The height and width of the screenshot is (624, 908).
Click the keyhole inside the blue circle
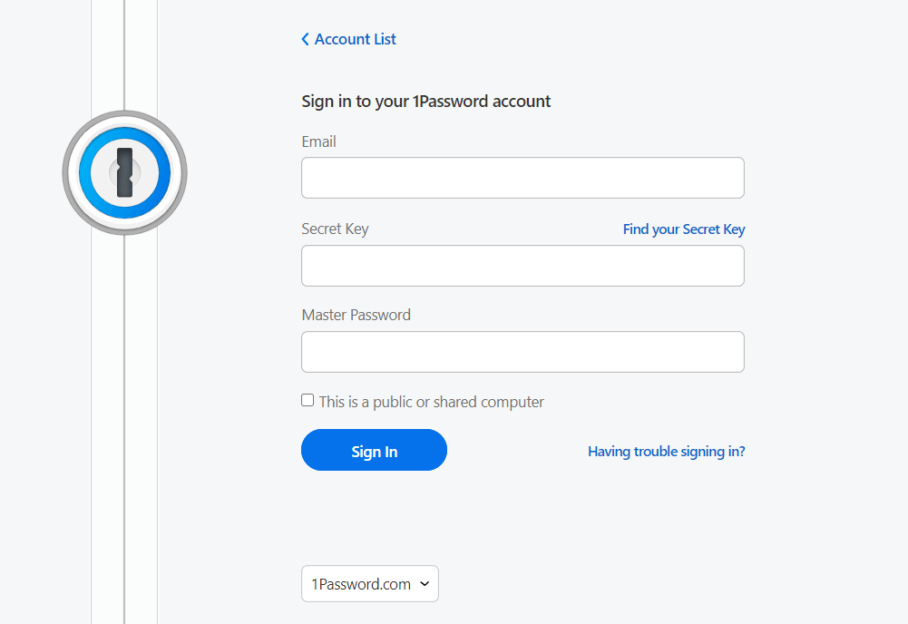124,172
